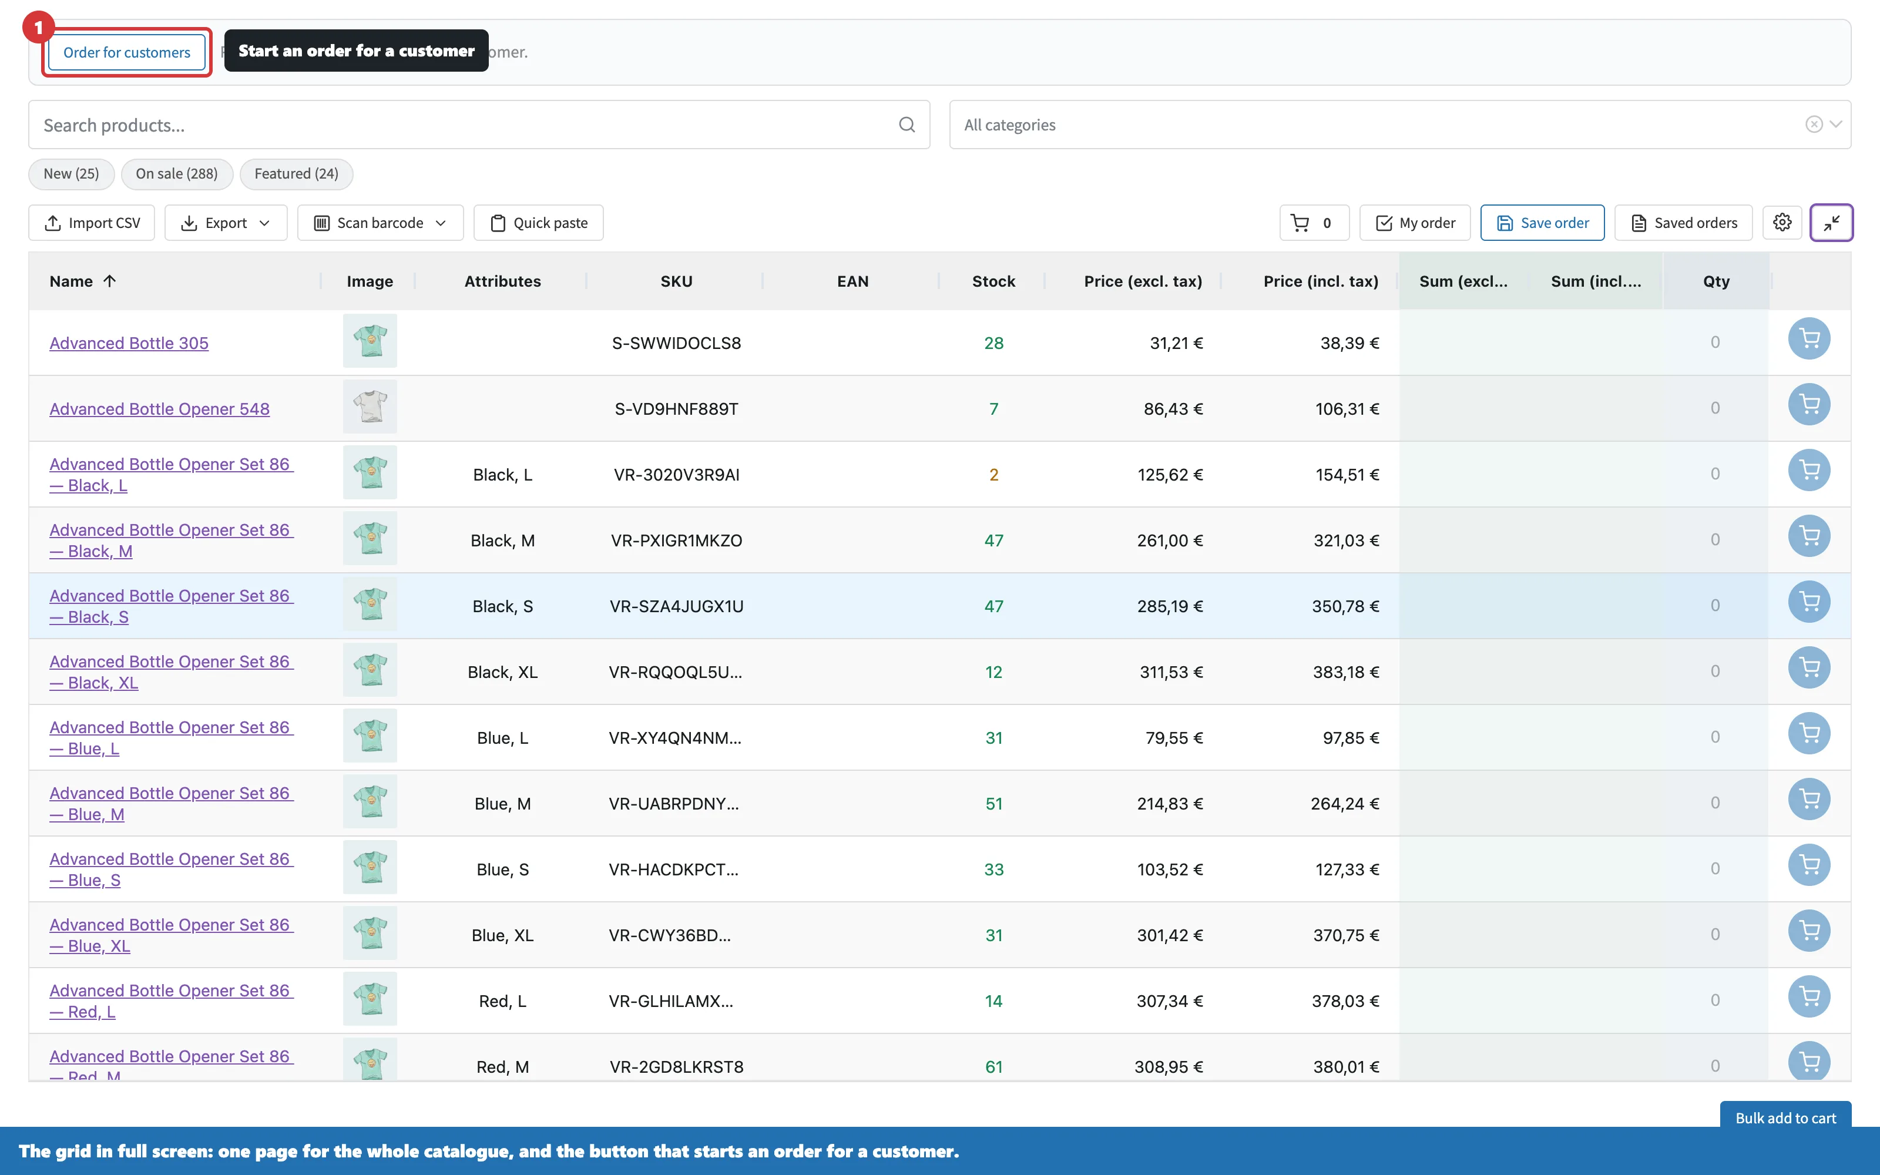Click the Order for customers button
The width and height of the screenshot is (1880, 1175).
pos(127,53)
